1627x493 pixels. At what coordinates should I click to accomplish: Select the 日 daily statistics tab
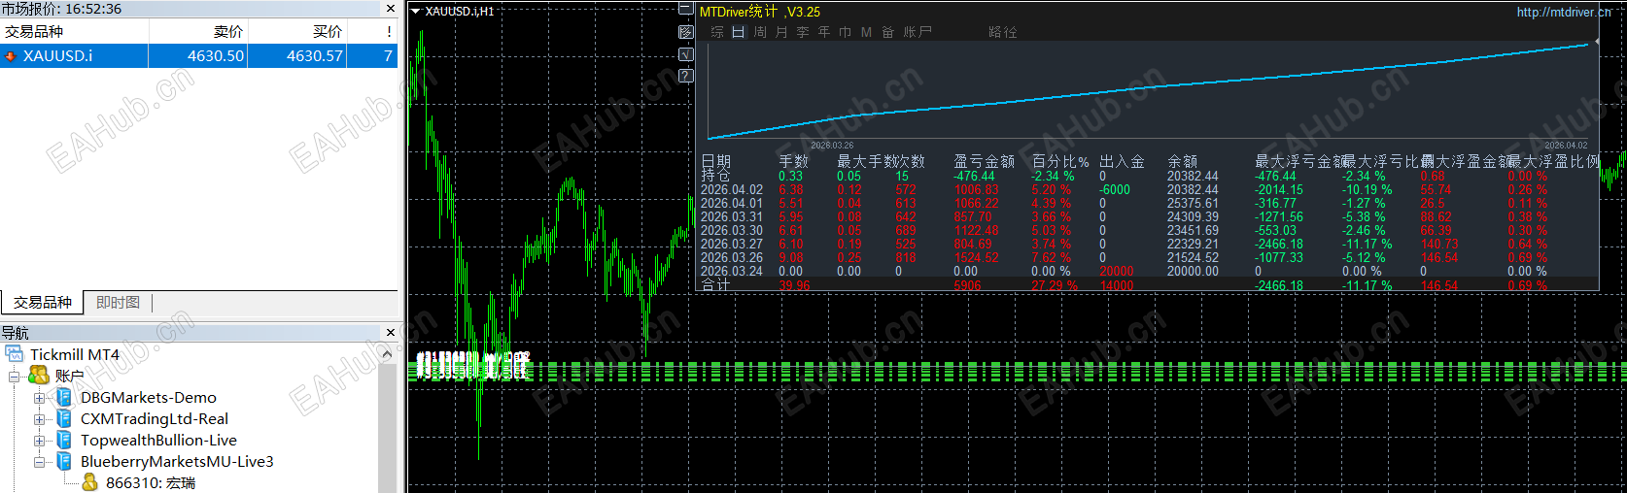pyautogui.click(x=738, y=32)
